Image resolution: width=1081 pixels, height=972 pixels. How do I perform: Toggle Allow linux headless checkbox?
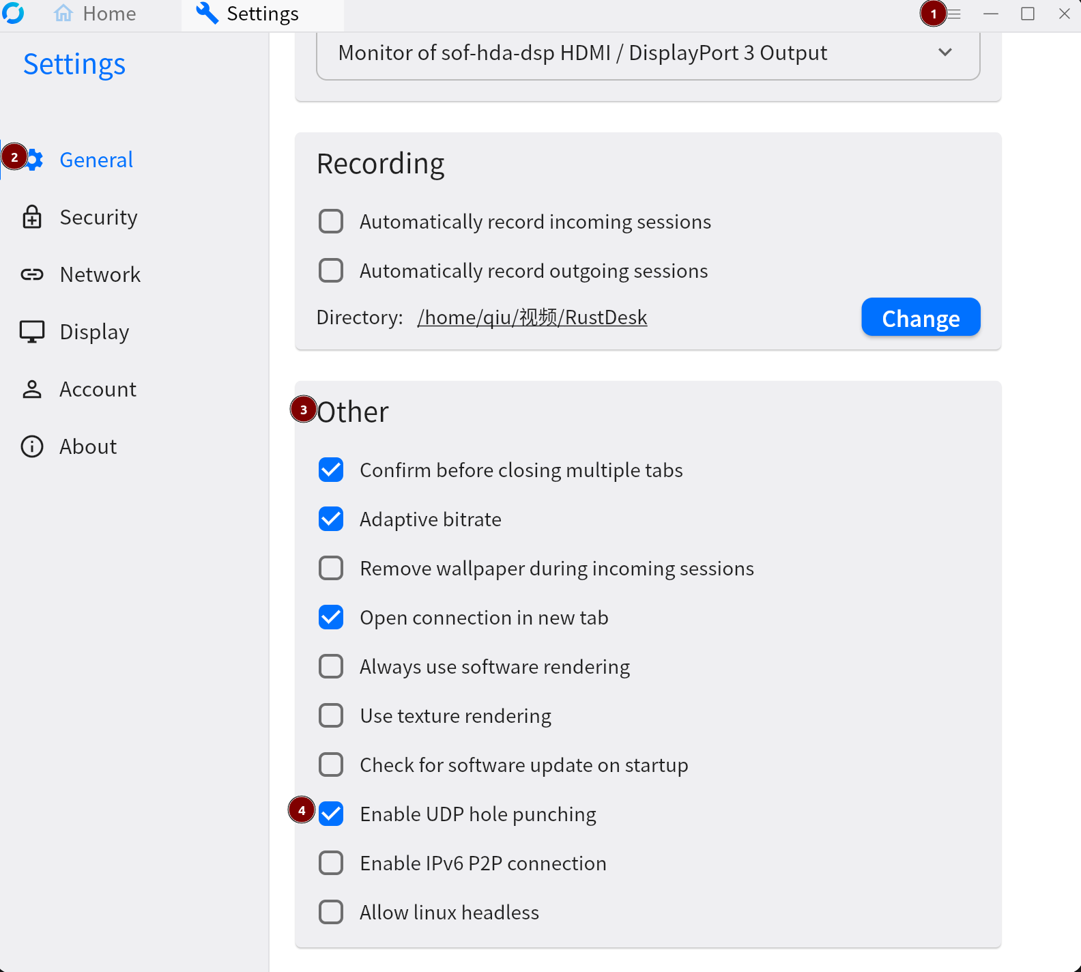[x=331, y=912]
